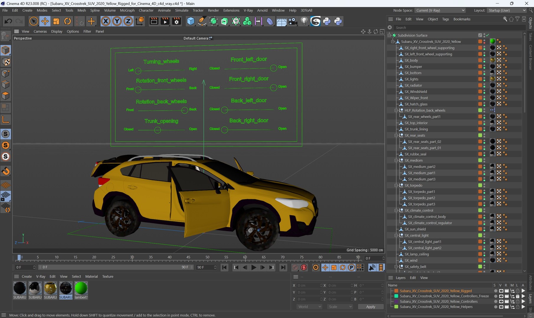The height and width of the screenshot is (318, 534).
Task: Click the Floor grid icon
Action: (281, 21)
